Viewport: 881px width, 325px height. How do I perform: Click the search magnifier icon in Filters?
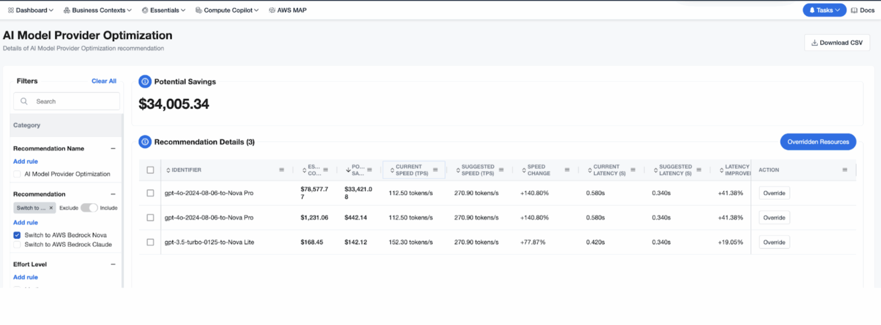pyautogui.click(x=24, y=101)
